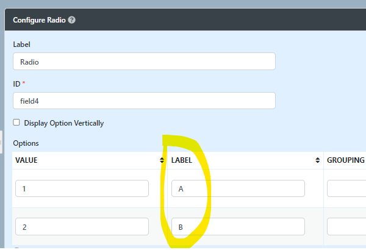
Task: Click the 'Options' section heading
Action: coord(26,143)
